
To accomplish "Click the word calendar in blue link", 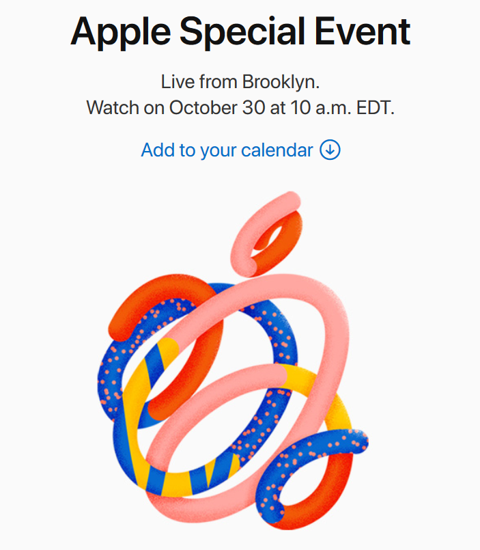I will pos(277,150).
